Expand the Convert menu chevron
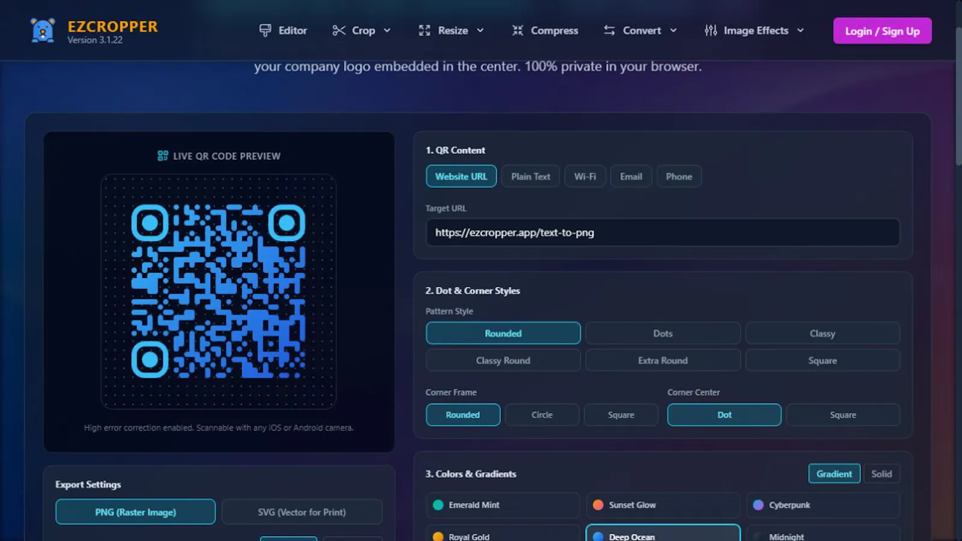The height and width of the screenshot is (541, 962). [673, 31]
